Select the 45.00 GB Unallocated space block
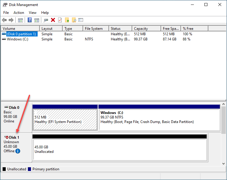This screenshot has height=180, width=227. coord(120,150)
